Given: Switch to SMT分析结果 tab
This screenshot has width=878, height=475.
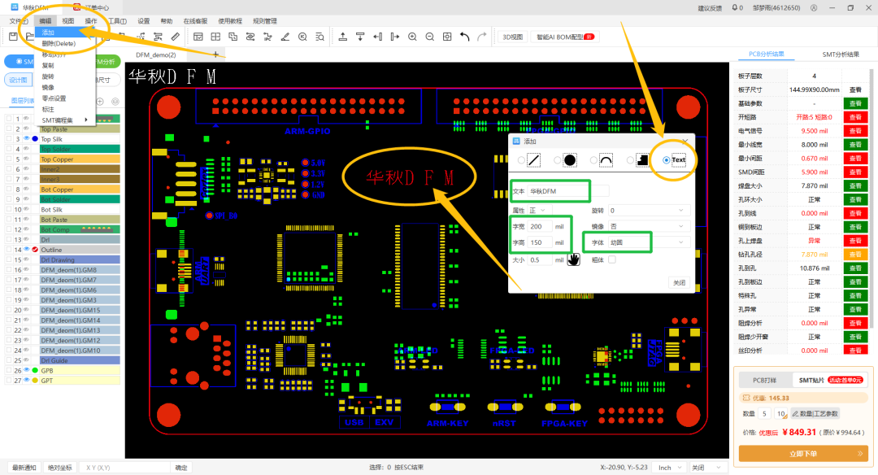Looking at the screenshot, I should point(841,54).
